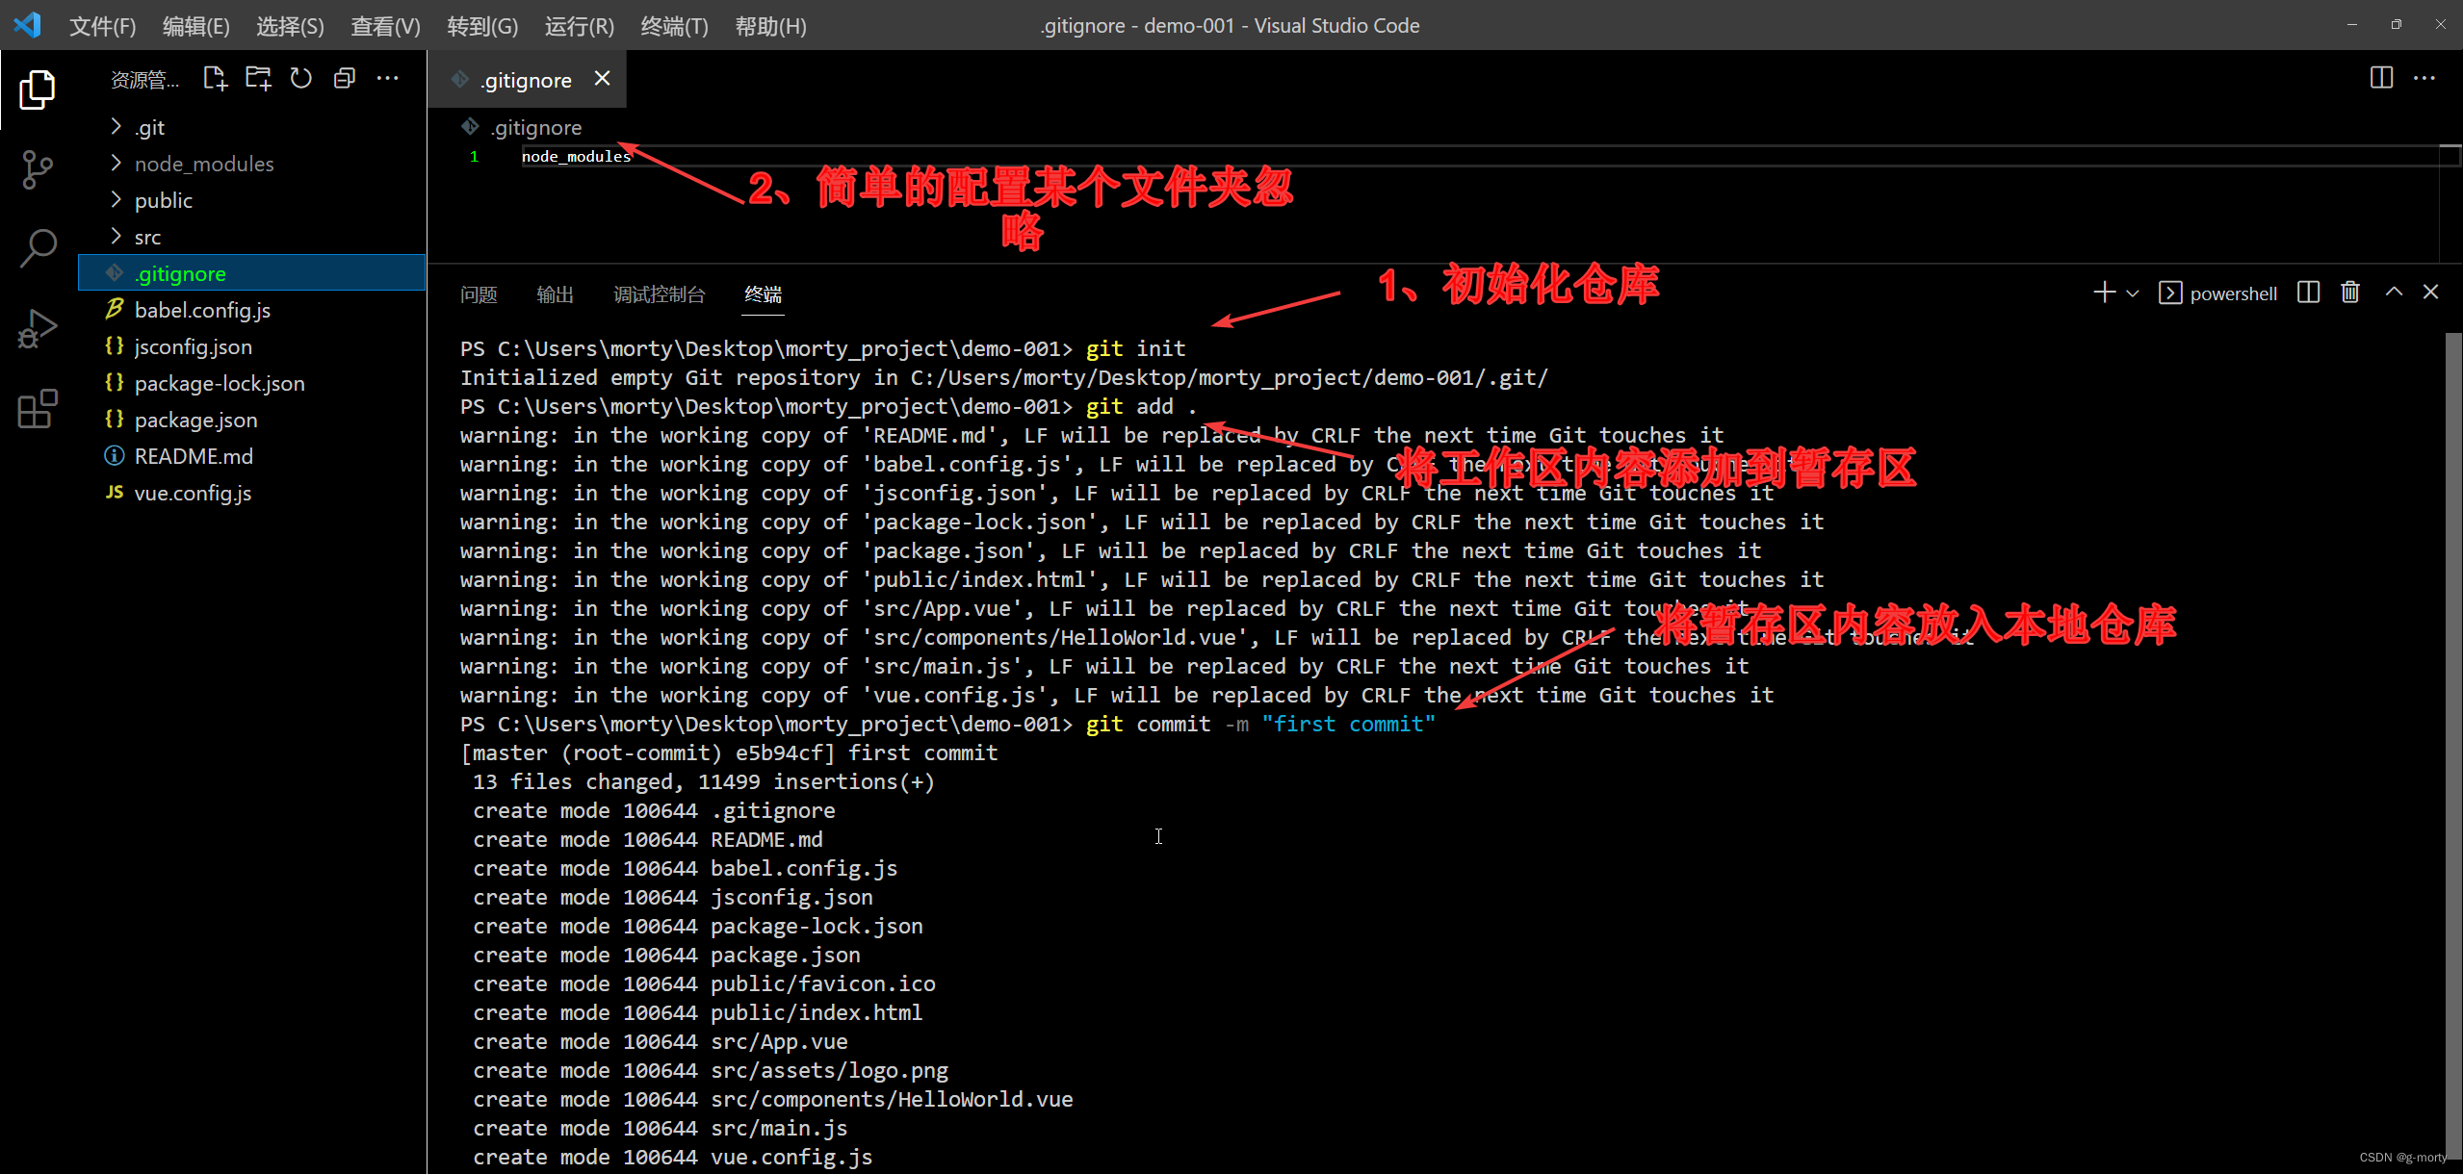The width and height of the screenshot is (2463, 1174).
Task: Click the editor minimap area
Action: (2450, 202)
